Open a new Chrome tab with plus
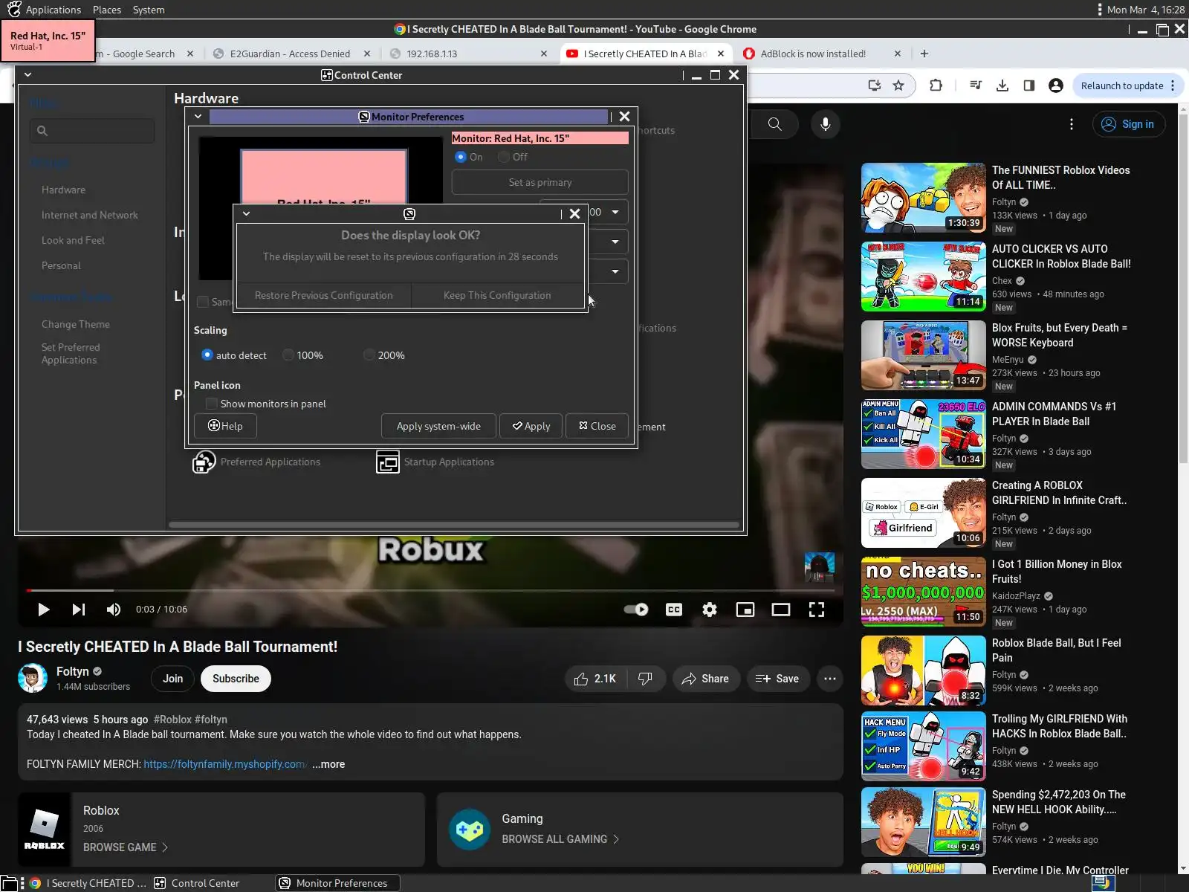The image size is (1189, 892). coord(924,54)
